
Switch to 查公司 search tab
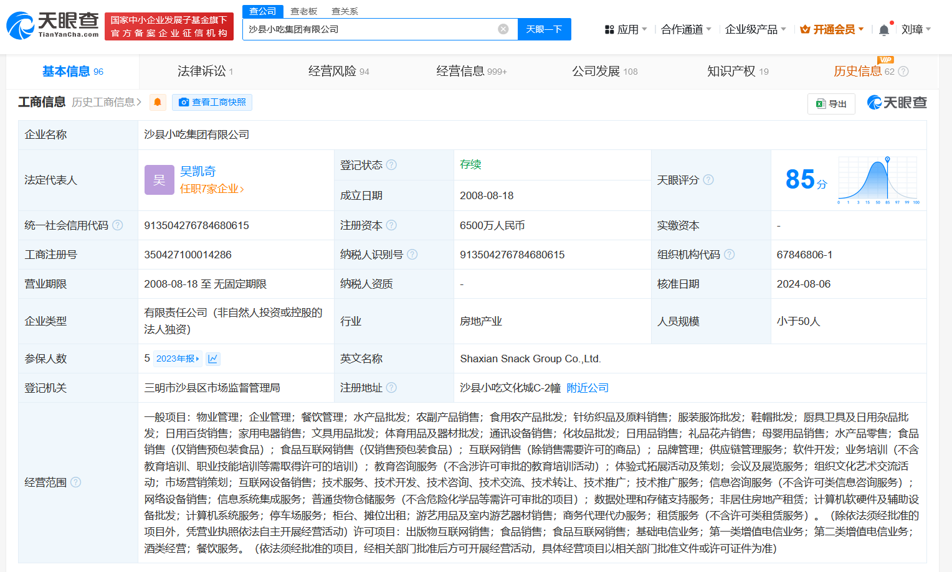click(263, 11)
